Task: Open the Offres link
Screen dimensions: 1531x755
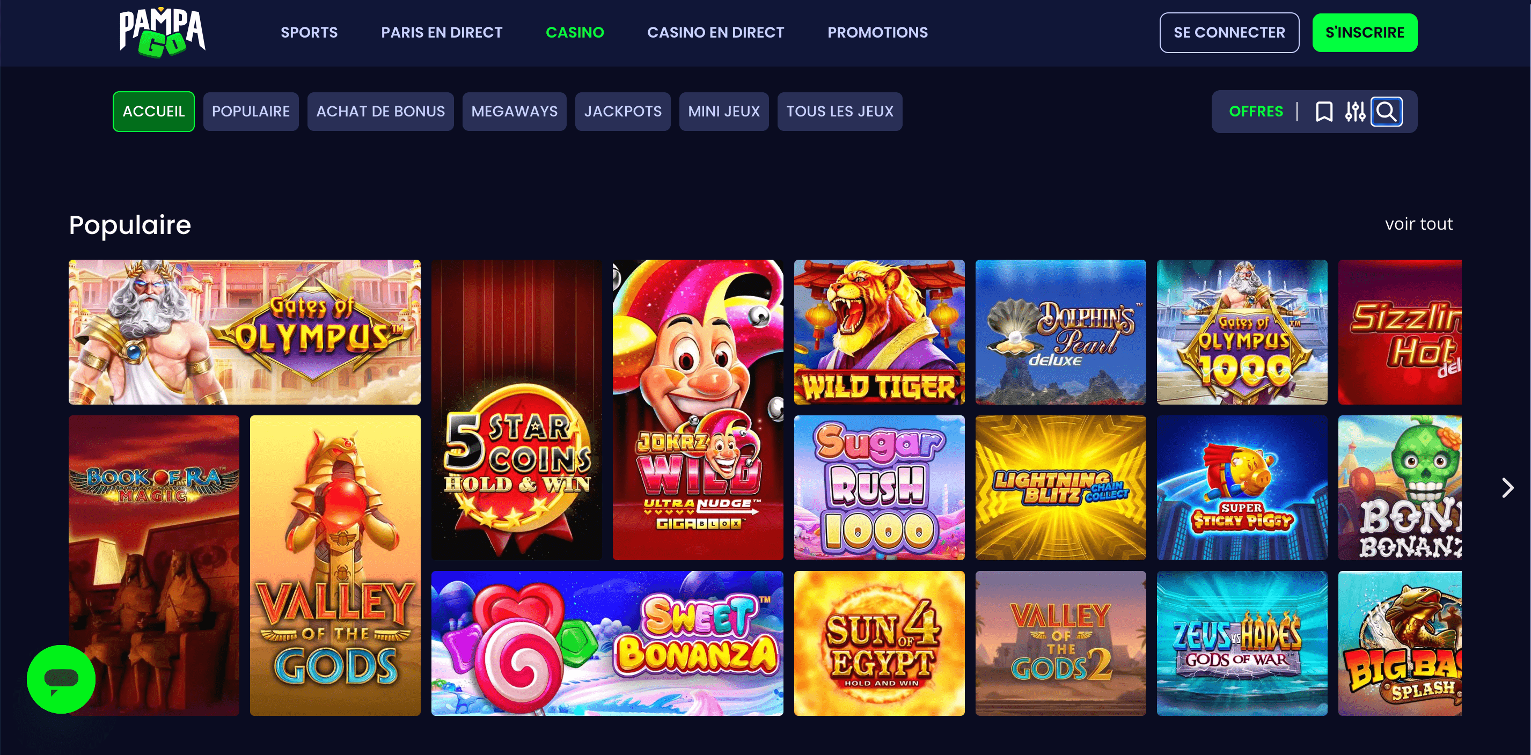Action: pyautogui.click(x=1256, y=111)
